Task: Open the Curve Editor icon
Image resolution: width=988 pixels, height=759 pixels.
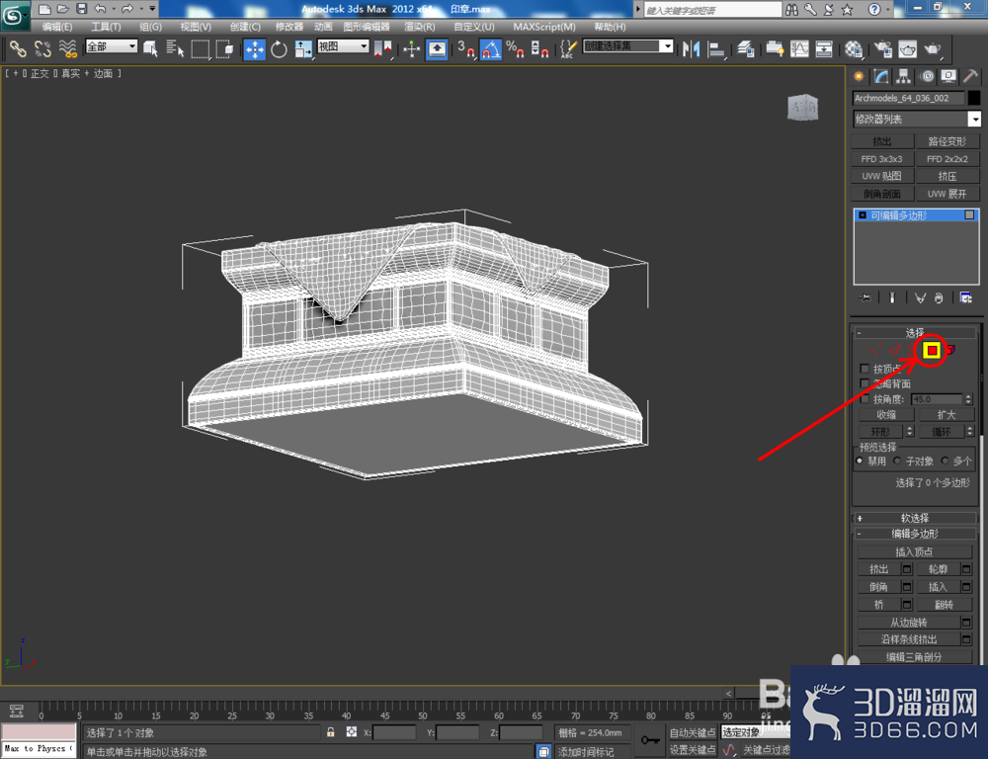Action: click(x=799, y=49)
